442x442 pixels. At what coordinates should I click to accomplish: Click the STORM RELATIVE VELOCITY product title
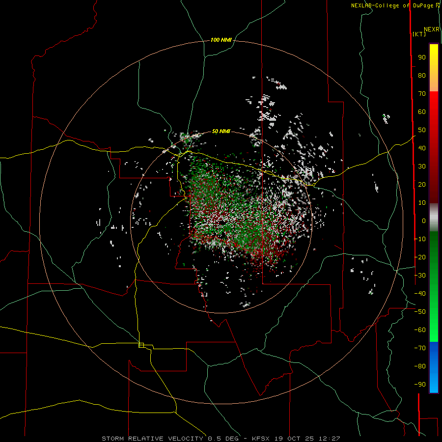[154, 439]
